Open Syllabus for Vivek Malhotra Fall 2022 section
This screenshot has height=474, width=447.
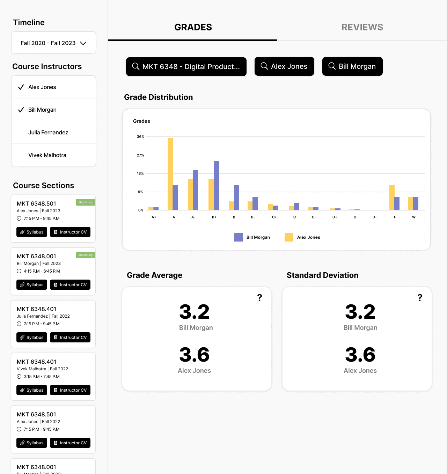point(32,390)
